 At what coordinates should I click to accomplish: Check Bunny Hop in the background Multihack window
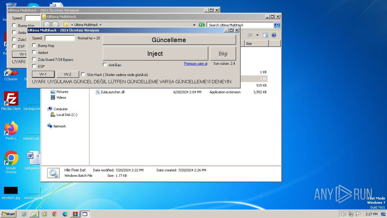coord(14,25)
